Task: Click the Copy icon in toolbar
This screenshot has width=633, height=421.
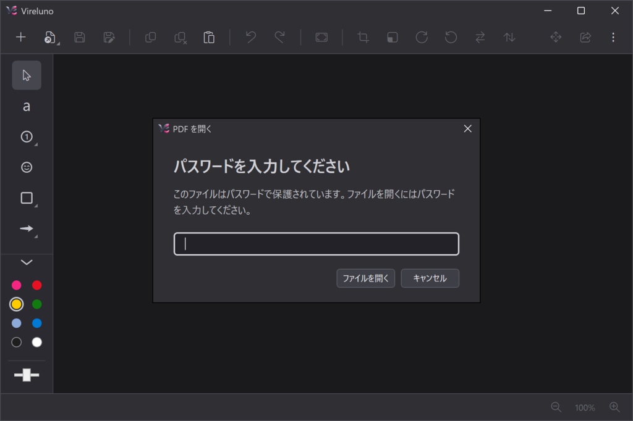Action: coord(151,37)
